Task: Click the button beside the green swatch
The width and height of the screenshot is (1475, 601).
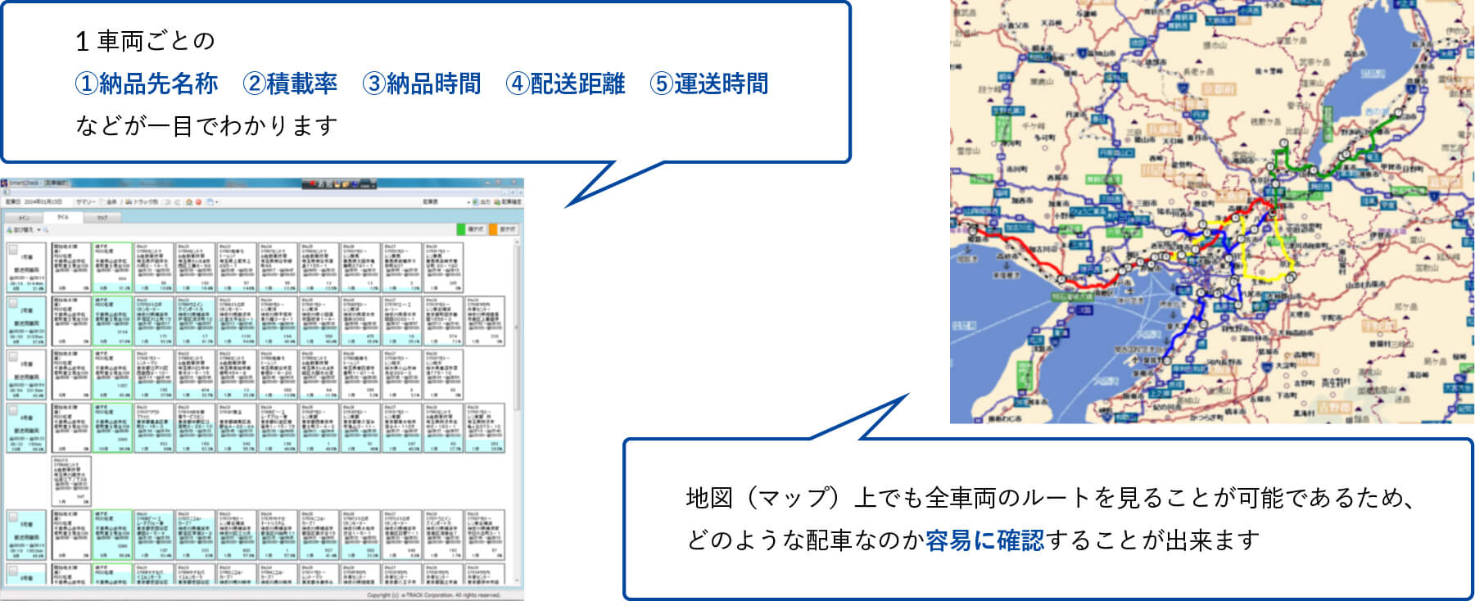Action: pyautogui.click(x=476, y=230)
